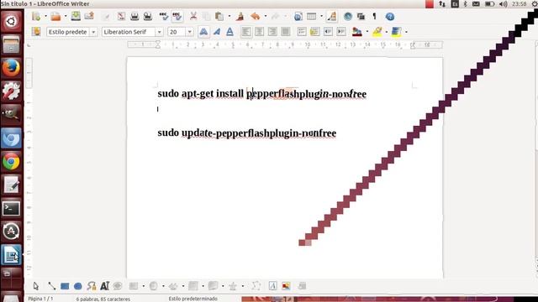Open the font size 20 dropdown
The image size is (538, 302).
(x=189, y=32)
